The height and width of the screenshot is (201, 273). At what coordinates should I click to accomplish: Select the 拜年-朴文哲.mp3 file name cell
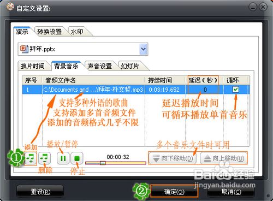(93, 90)
